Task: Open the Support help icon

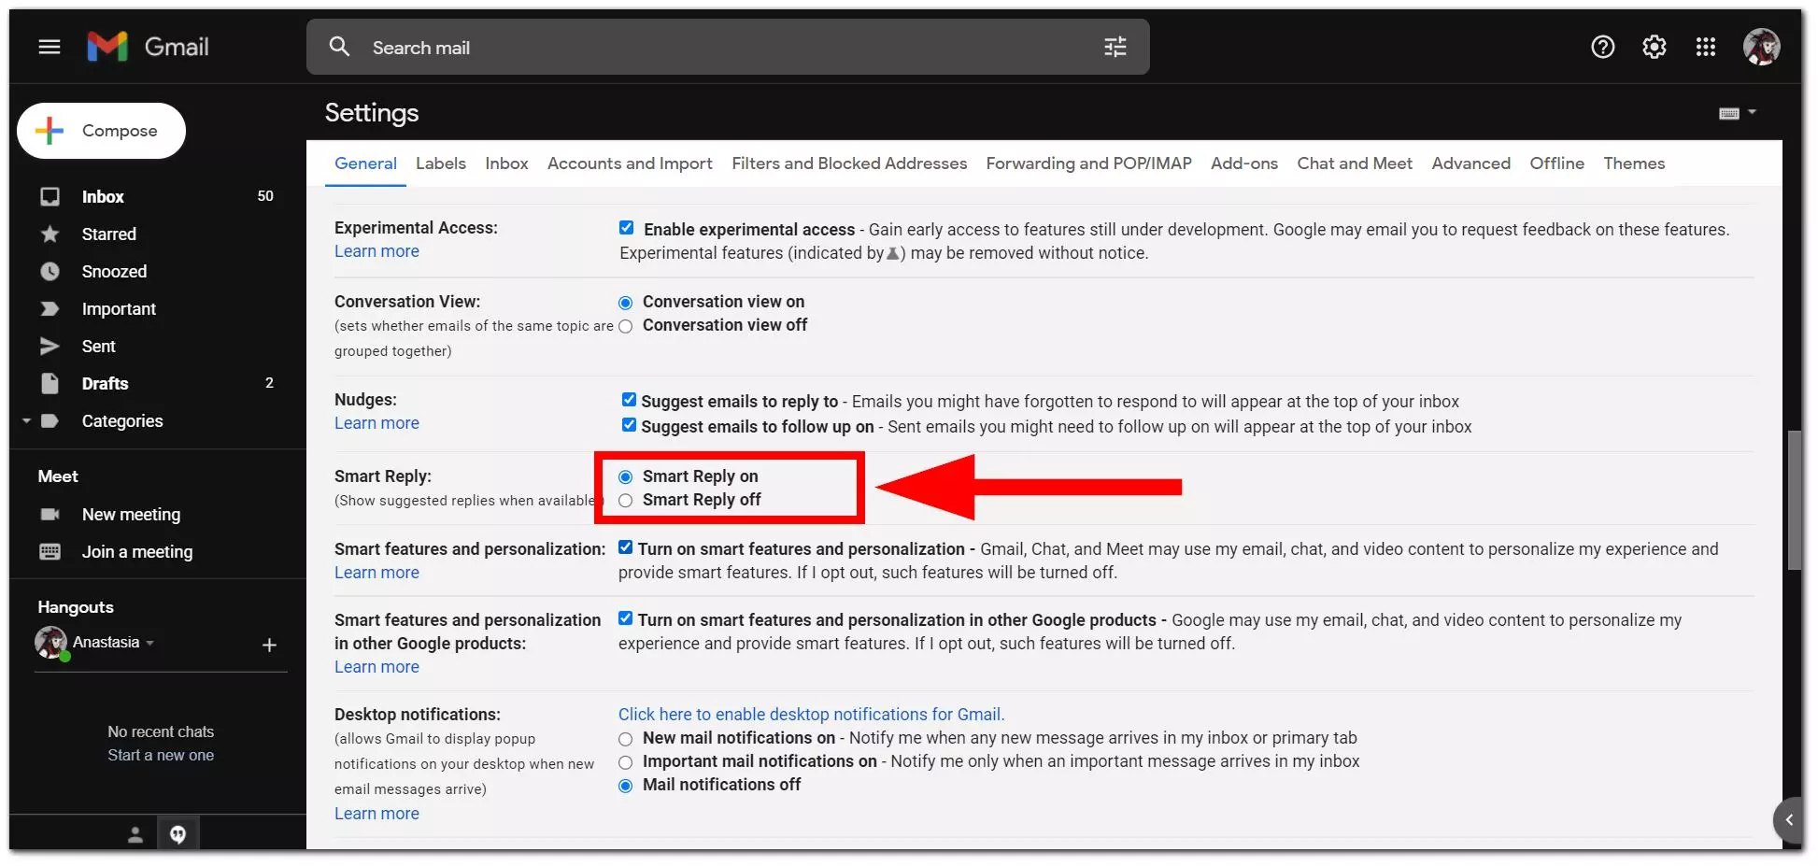Action: [x=1602, y=47]
